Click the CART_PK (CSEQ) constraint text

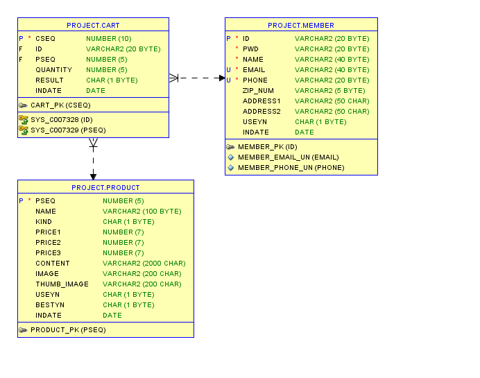pos(60,105)
